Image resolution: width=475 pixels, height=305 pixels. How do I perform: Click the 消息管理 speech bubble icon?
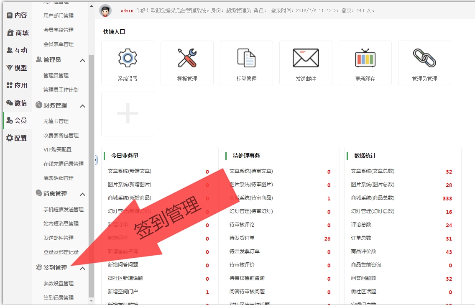39,193
